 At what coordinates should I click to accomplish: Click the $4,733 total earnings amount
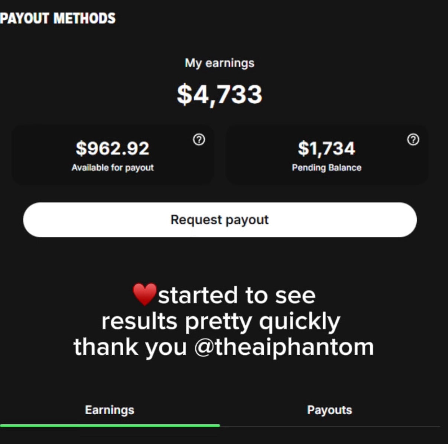pos(220,94)
